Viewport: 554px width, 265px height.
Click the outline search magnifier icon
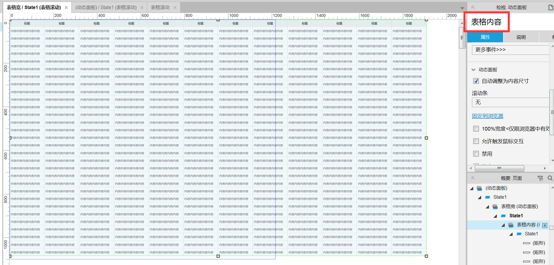pos(550,178)
